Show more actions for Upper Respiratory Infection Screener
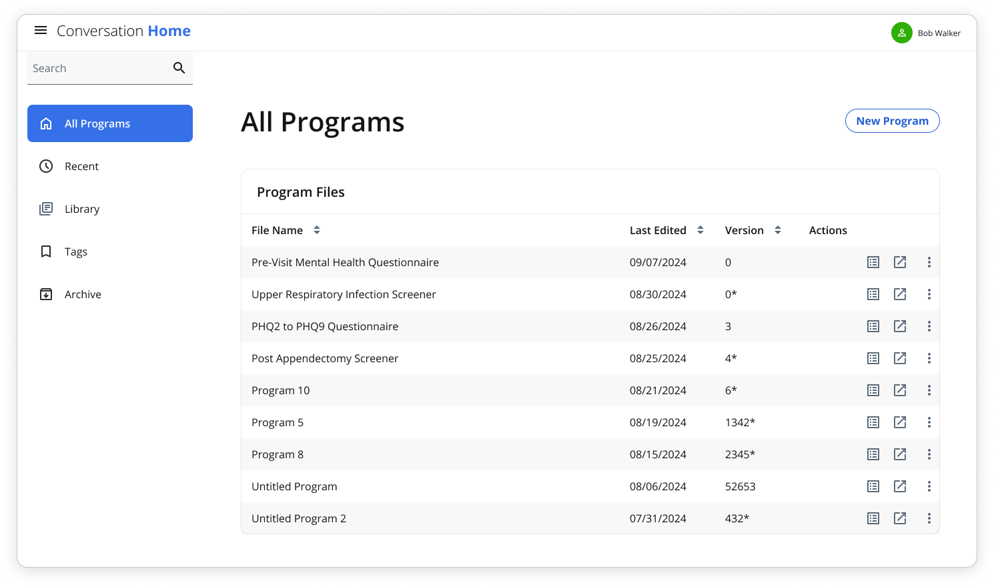 (929, 294)
